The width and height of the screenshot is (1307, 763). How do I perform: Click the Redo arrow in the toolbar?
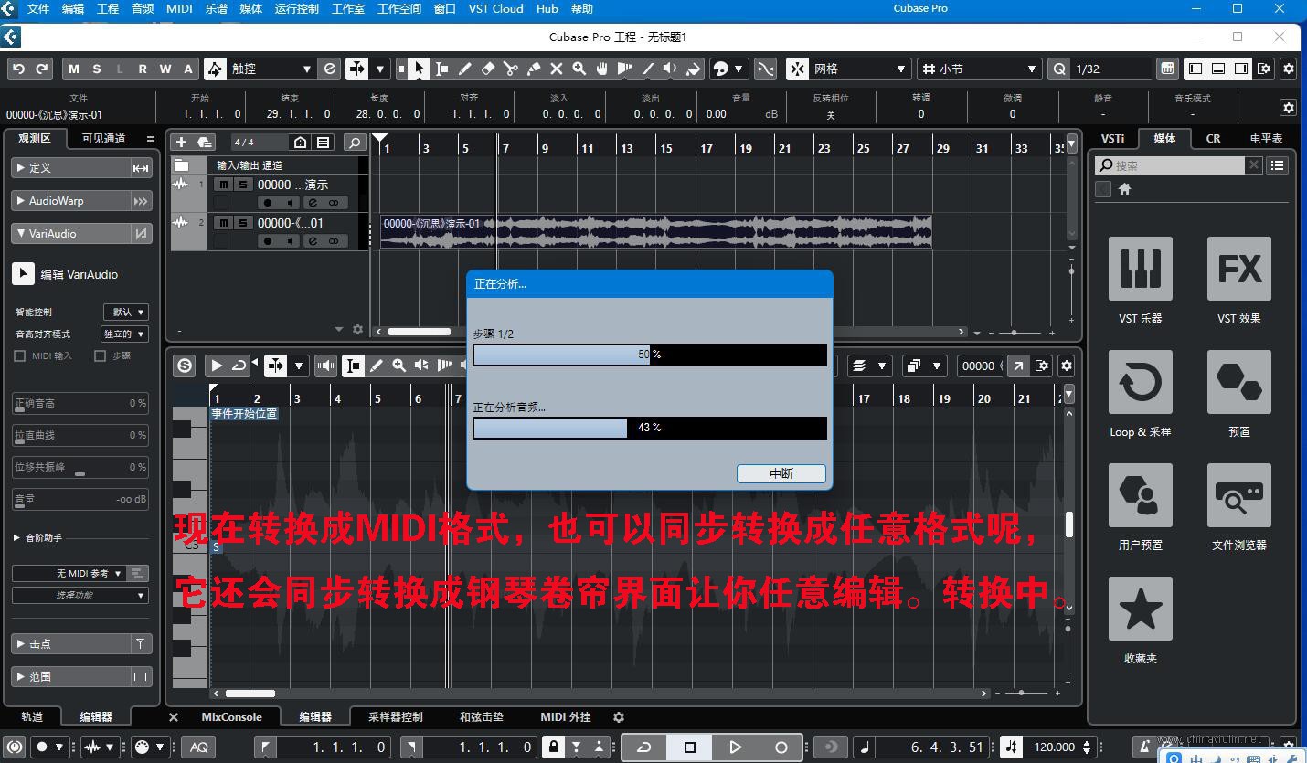tap(42, 69)
